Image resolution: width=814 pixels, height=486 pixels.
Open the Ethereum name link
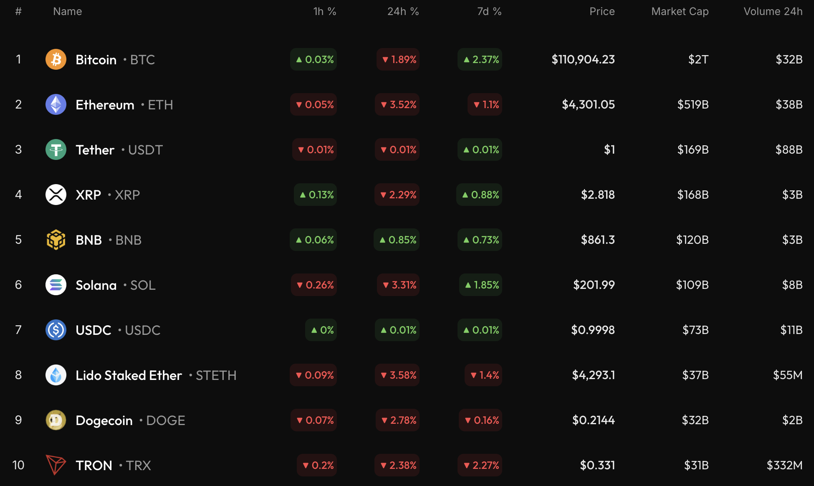105,105
